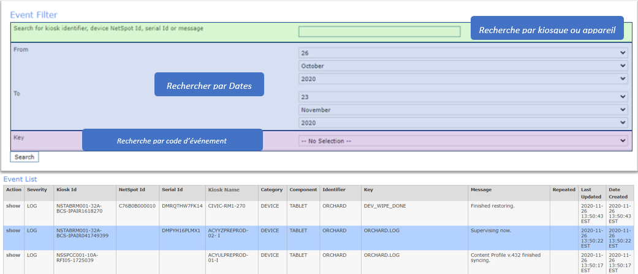Image resolution: width=638 pixels, height=274 pixels.
Task: Open the To month dropdown showing November
Action: point(463,110)
